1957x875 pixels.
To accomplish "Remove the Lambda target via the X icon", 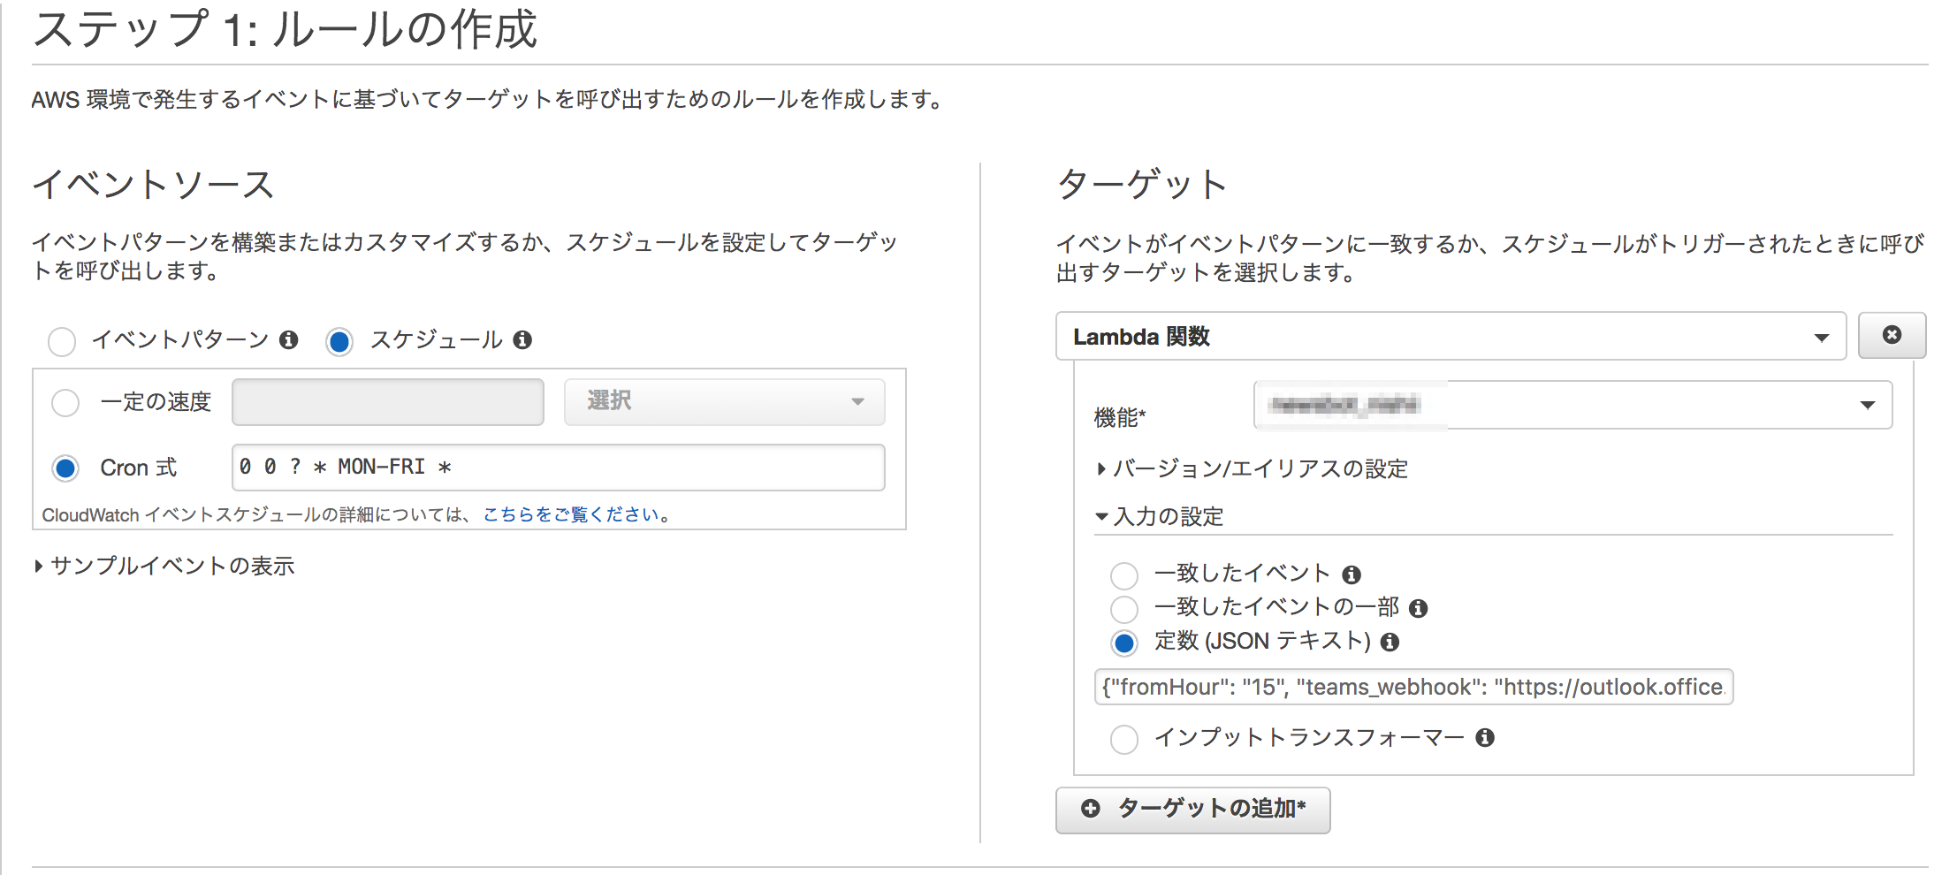I will pyautogui.click(x=1892, y=336).
